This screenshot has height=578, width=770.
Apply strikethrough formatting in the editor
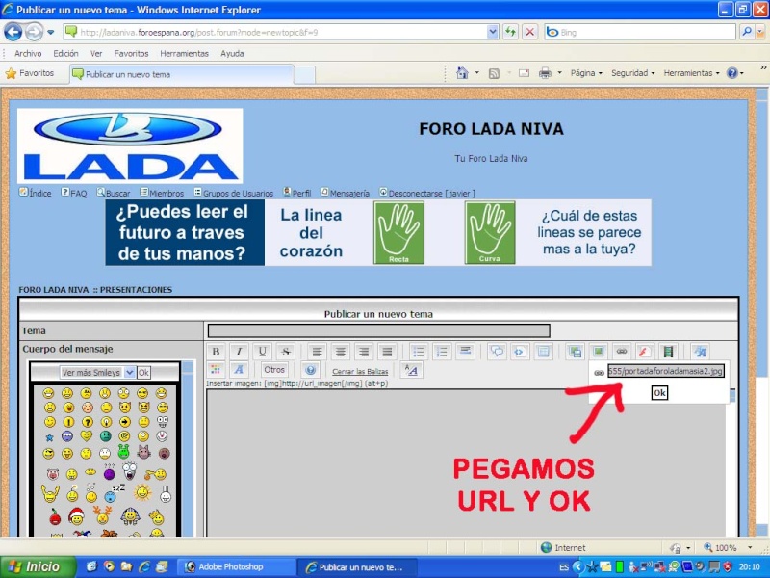(285, 352)
